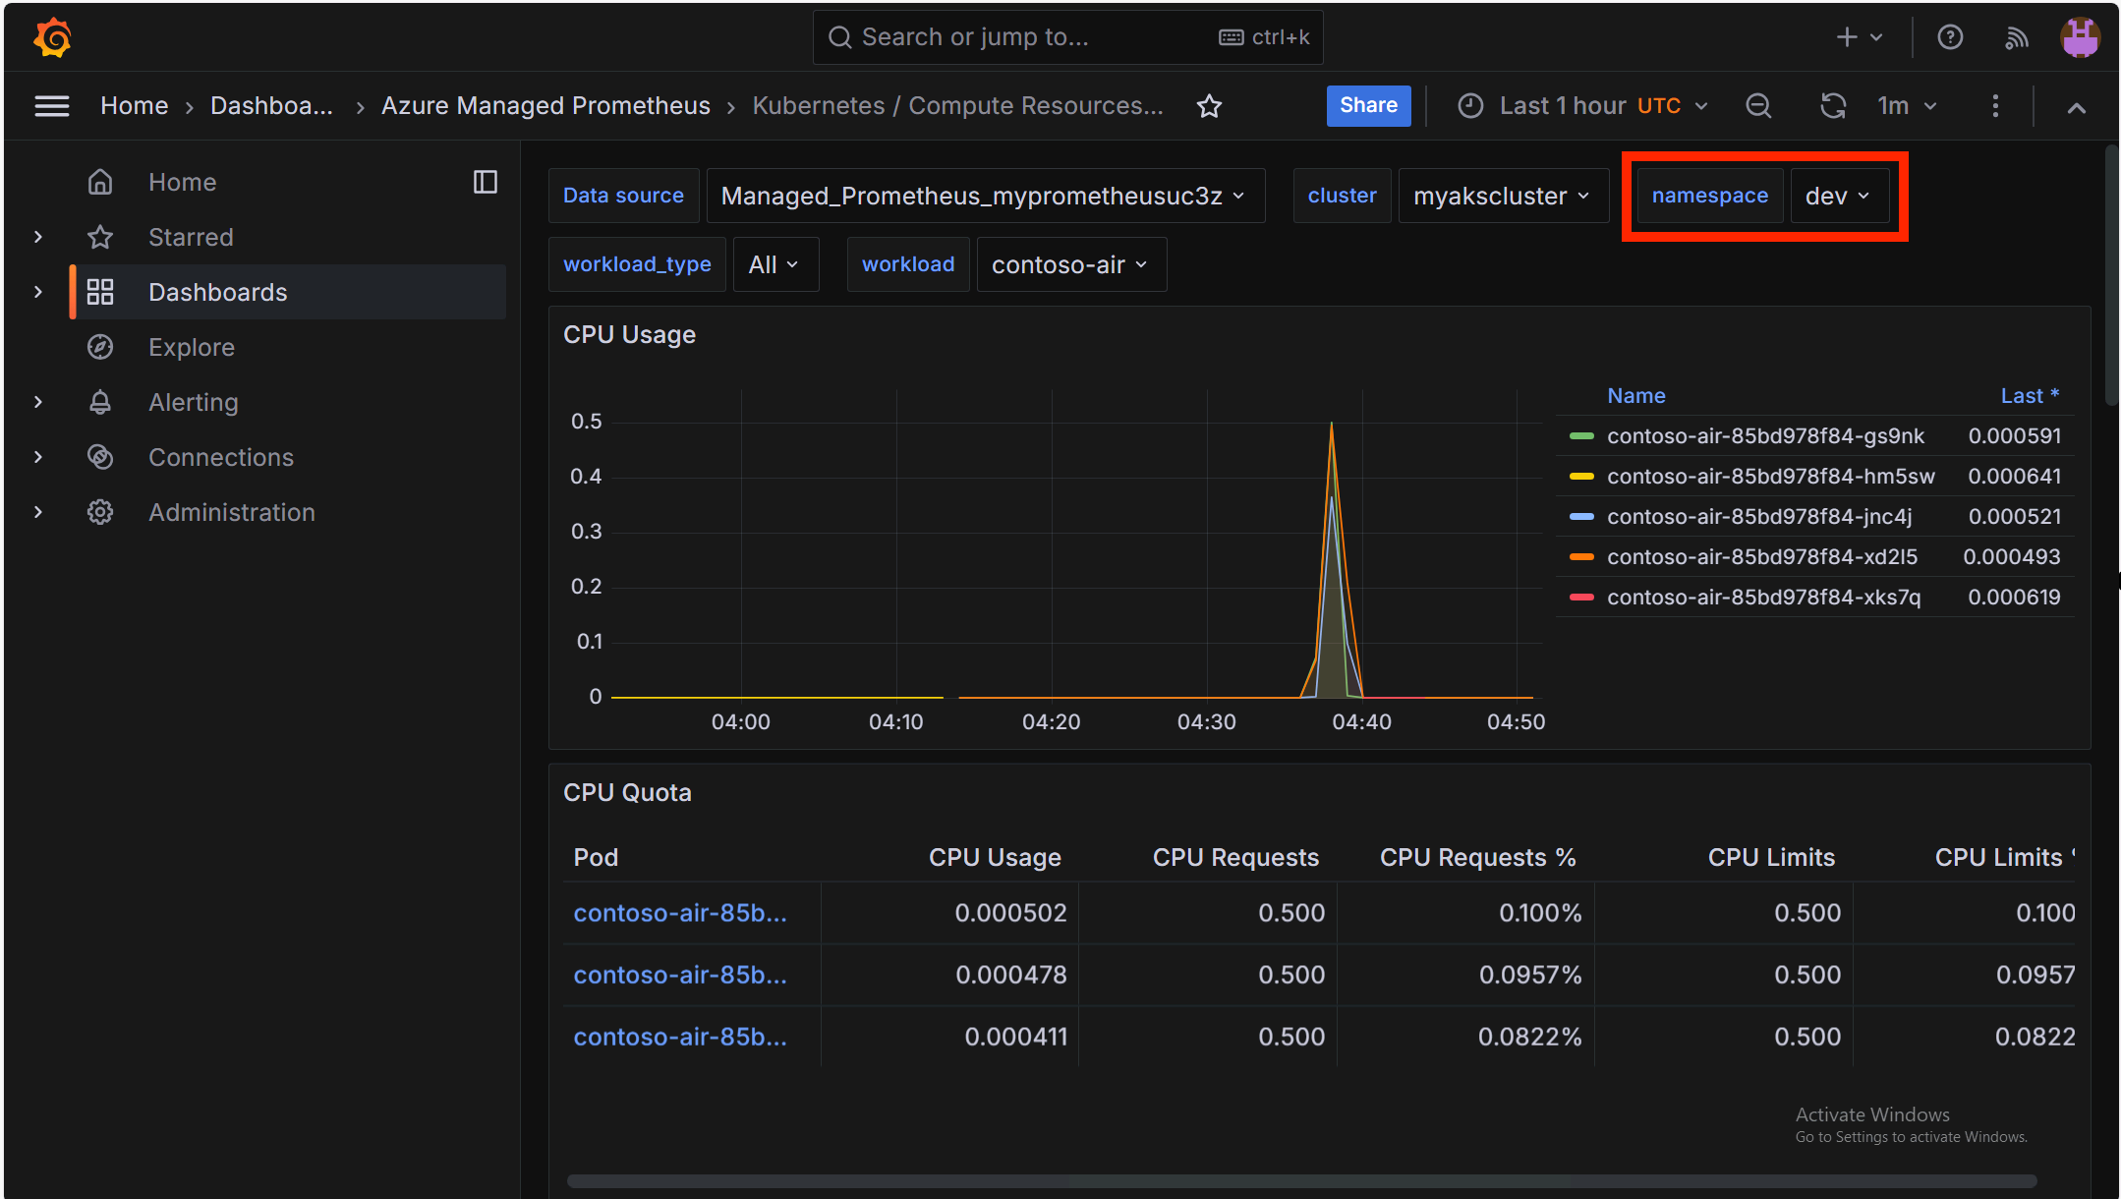2121x1199 pixels.
Task: Toggle the contoso-air-85bd978f84-xd2l5 series
Action: (x=1762, y=557)
